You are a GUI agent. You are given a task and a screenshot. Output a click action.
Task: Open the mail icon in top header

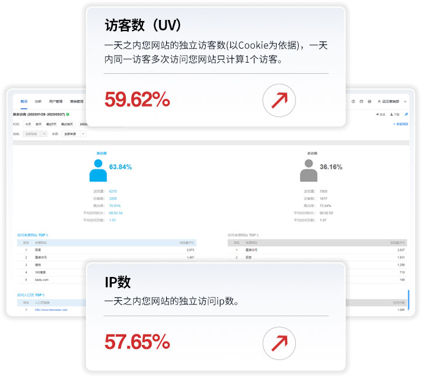pyautogui.click(x=361, y=101)
